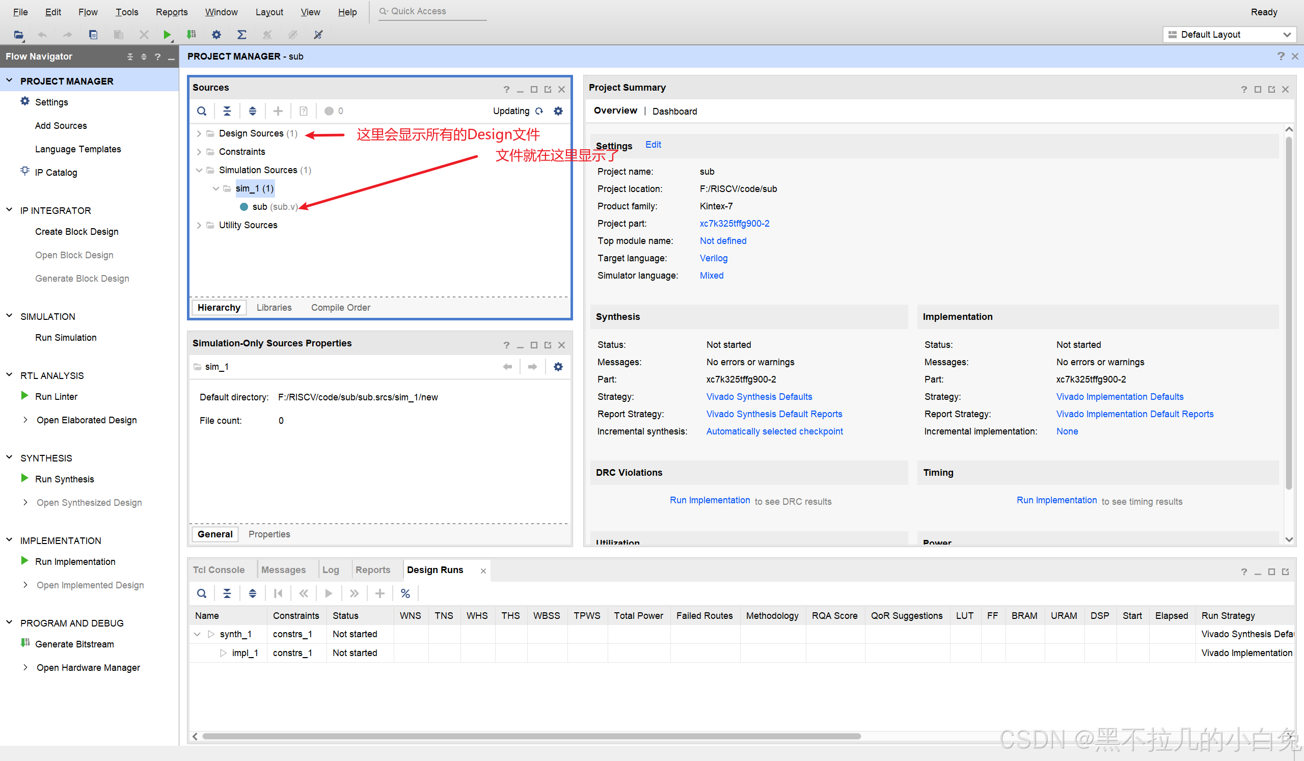This screenshot has width=1304, height=761.
Task: Toggle the missing sources filter circle
Action: [329, 111]
